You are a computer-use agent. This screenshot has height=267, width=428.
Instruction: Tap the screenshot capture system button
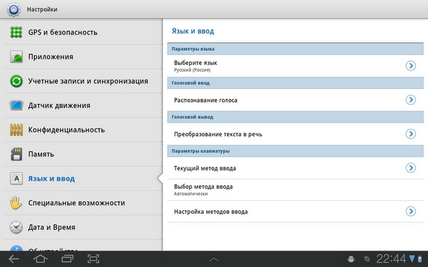click(93, 258)
